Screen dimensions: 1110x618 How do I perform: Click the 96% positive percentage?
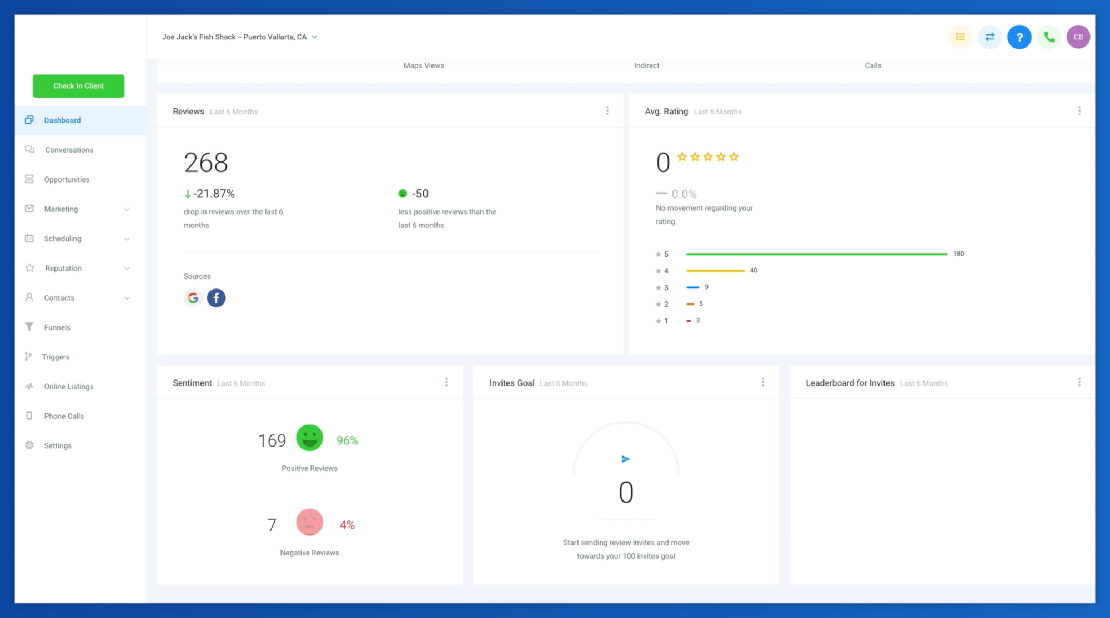(347, 440)
